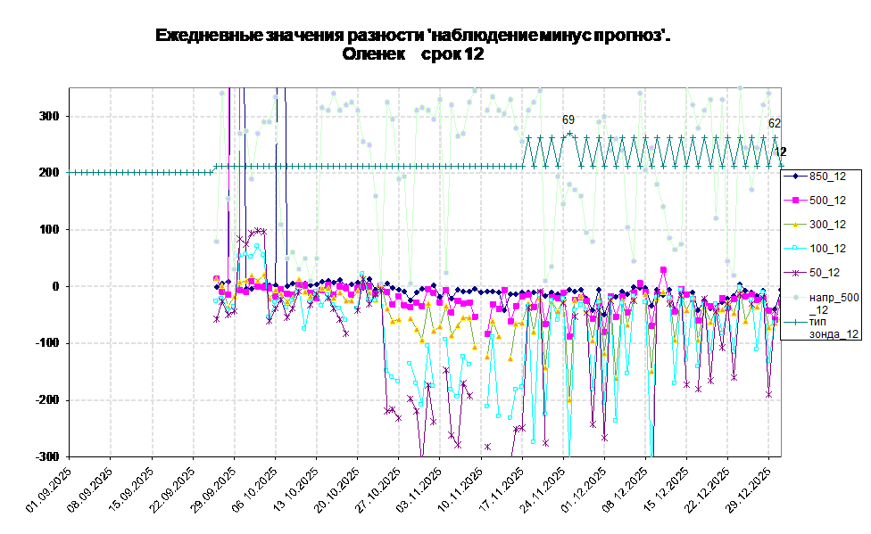Click the 850_12 legend marker

795,177
